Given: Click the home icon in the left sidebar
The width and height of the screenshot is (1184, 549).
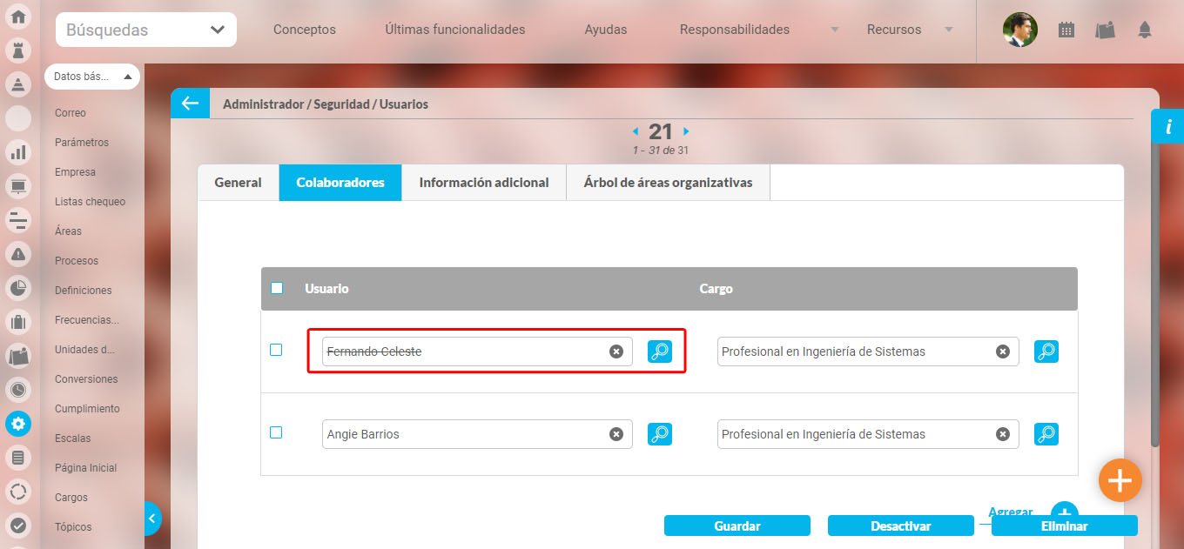Looking at the screenshot, I should (18, 17).
